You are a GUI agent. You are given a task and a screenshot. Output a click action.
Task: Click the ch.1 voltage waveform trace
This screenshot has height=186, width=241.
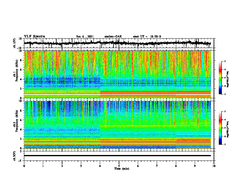tap(117, 43)
